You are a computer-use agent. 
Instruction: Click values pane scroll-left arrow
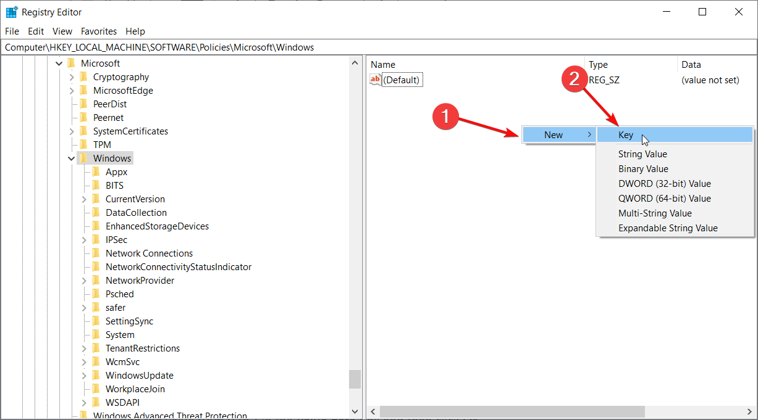[373, 411]
